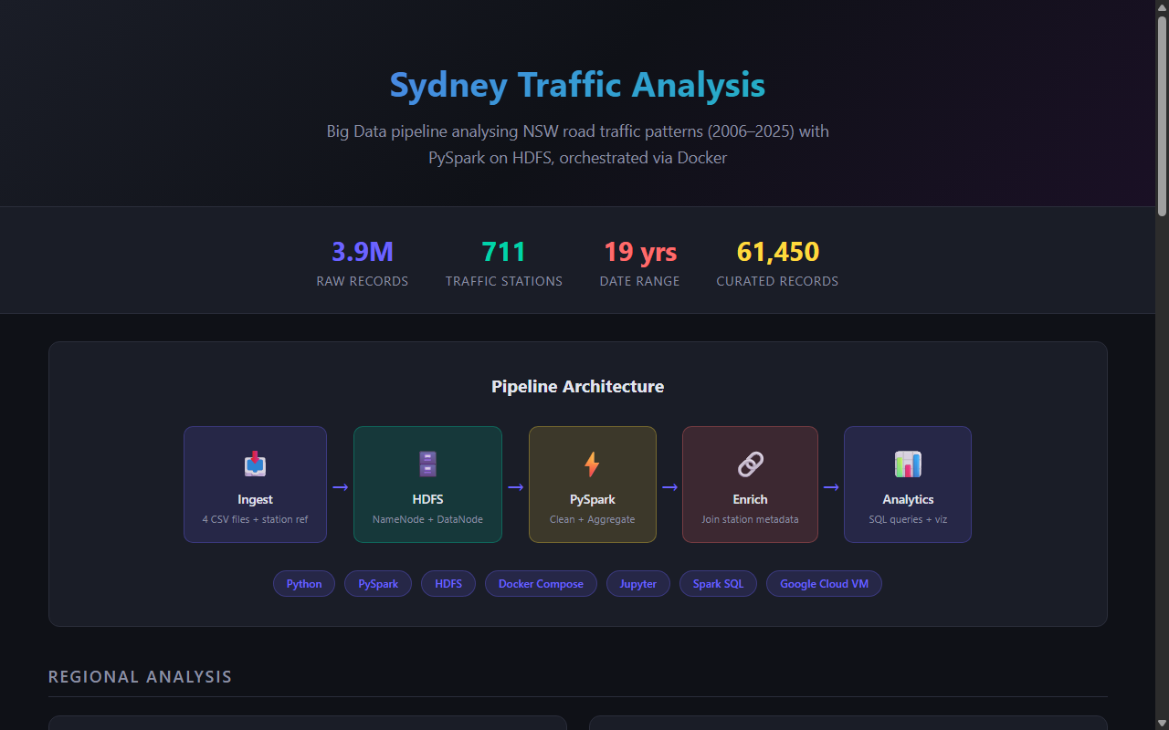Select the Python tech tag
1169x730 pixels.
pos(304,584)
